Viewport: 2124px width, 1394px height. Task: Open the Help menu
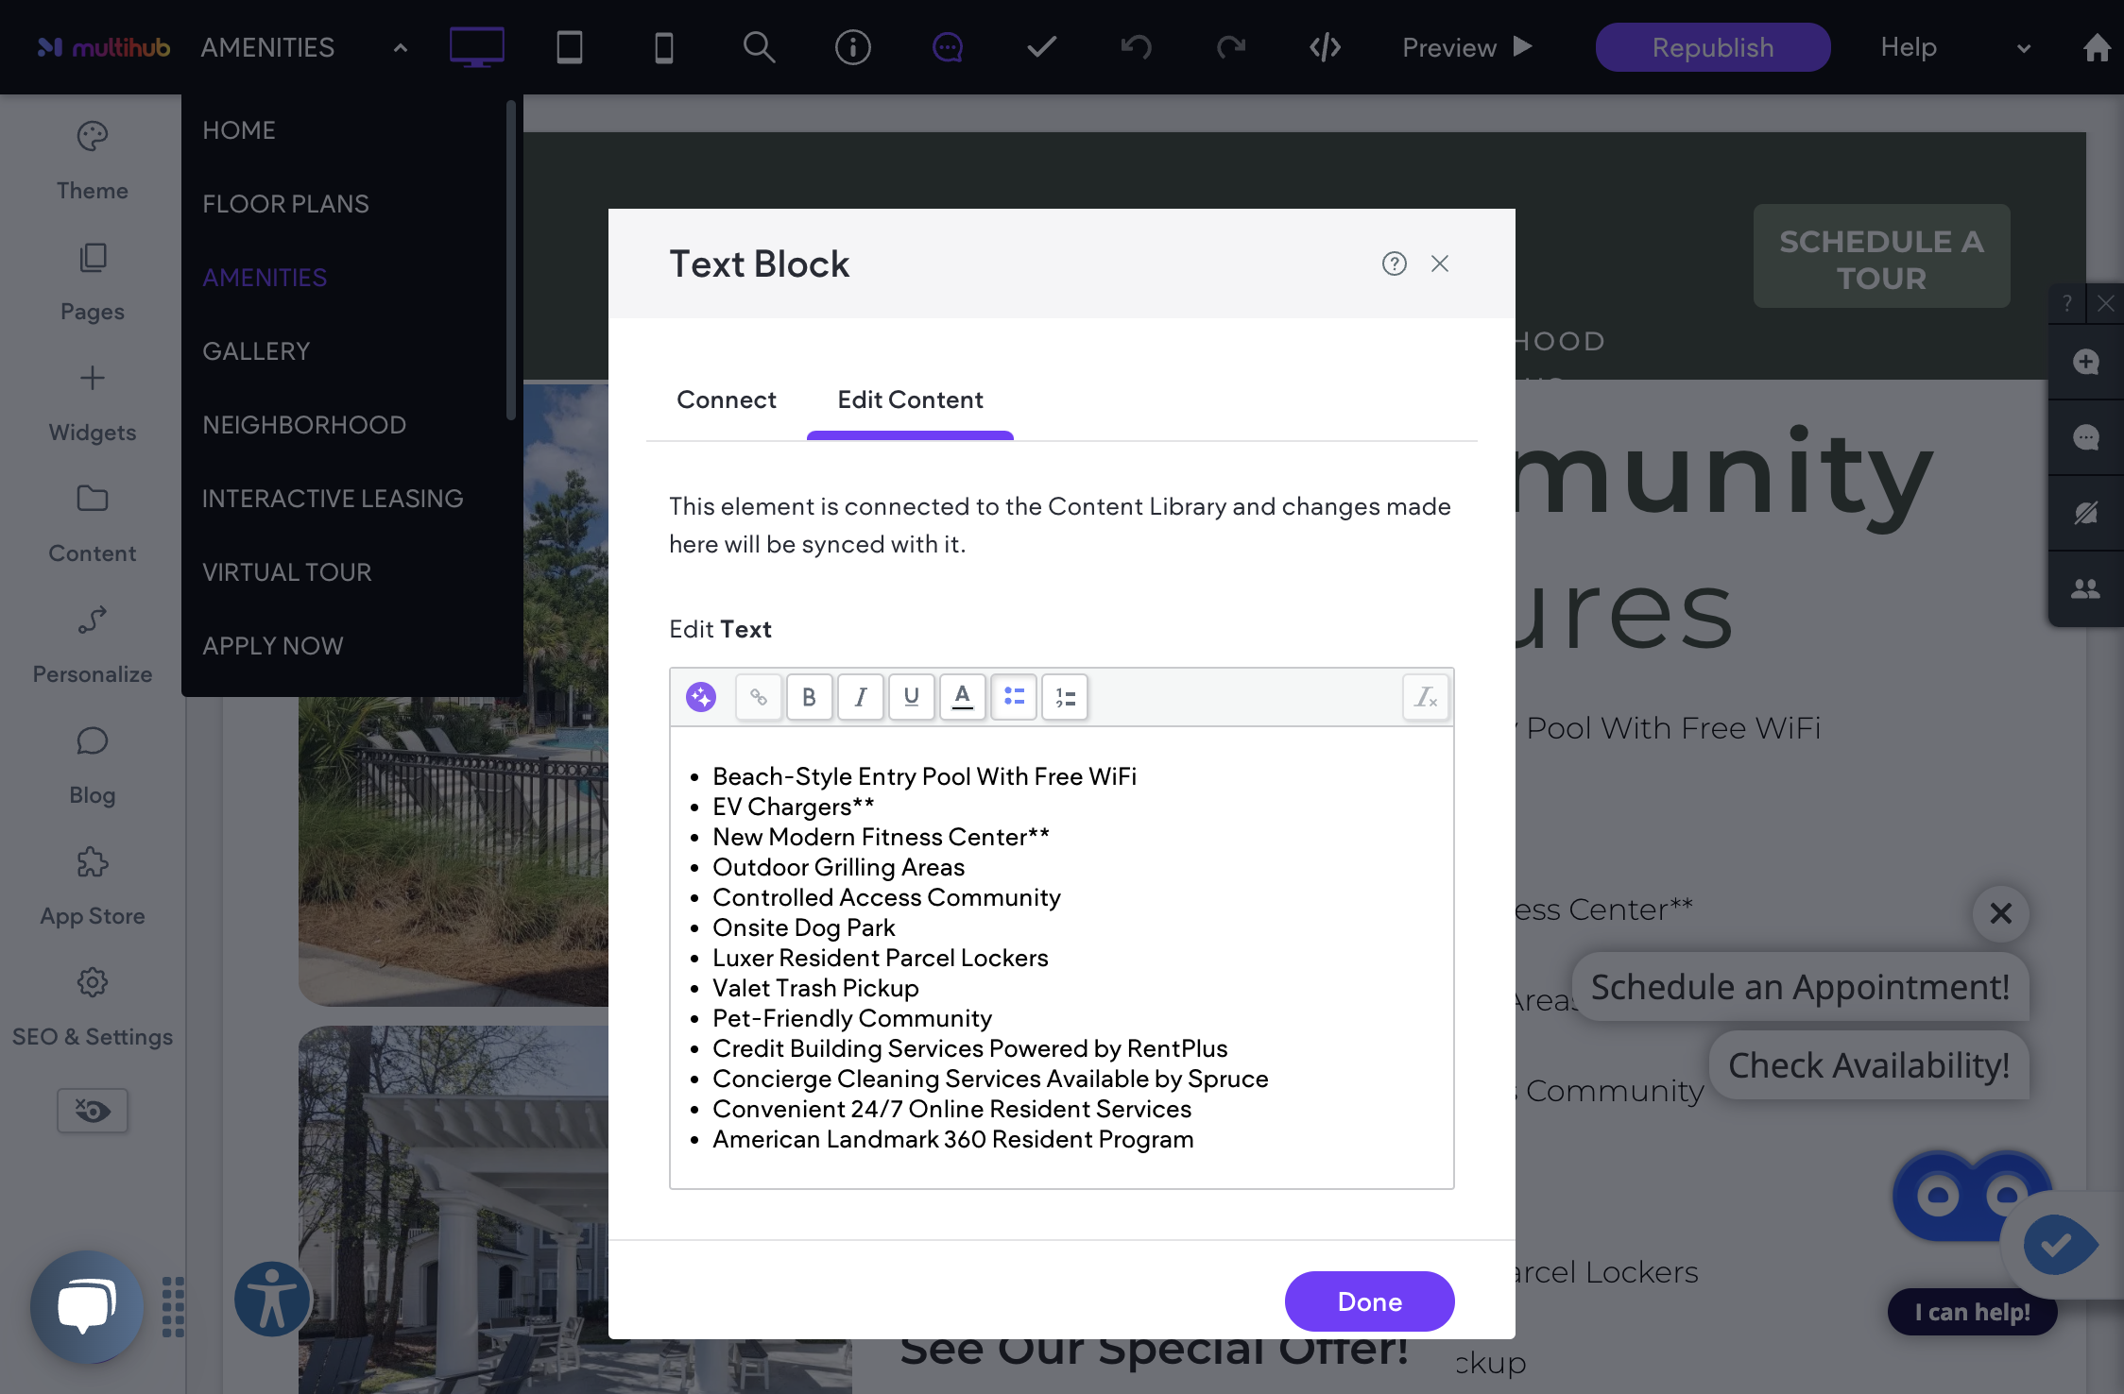[1909, 47]
